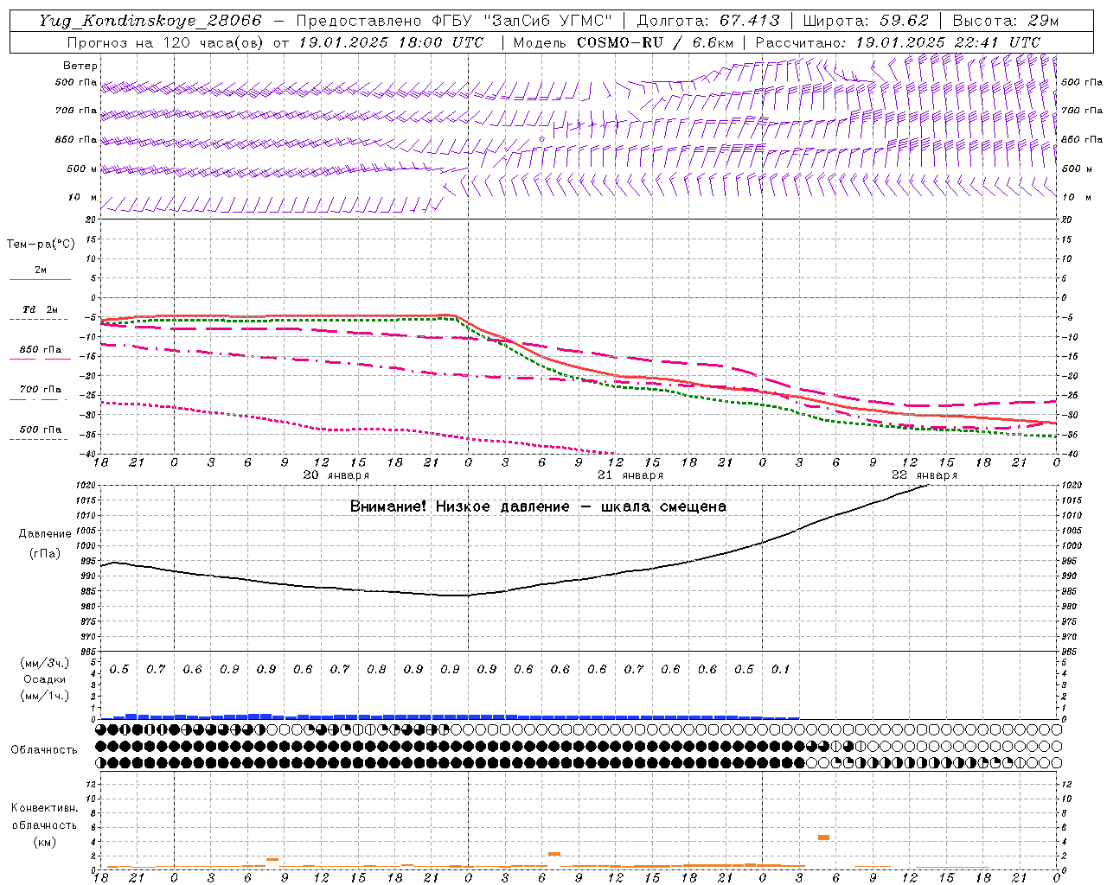Click the Рассчитано: 19.01.2025 22:41 UTC timestamp

click(898, 42)
